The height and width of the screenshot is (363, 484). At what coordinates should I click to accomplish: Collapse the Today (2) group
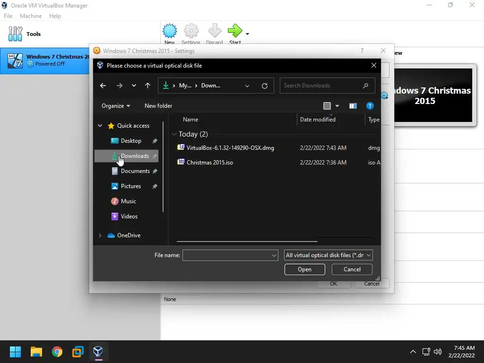(x=174, y=134)
